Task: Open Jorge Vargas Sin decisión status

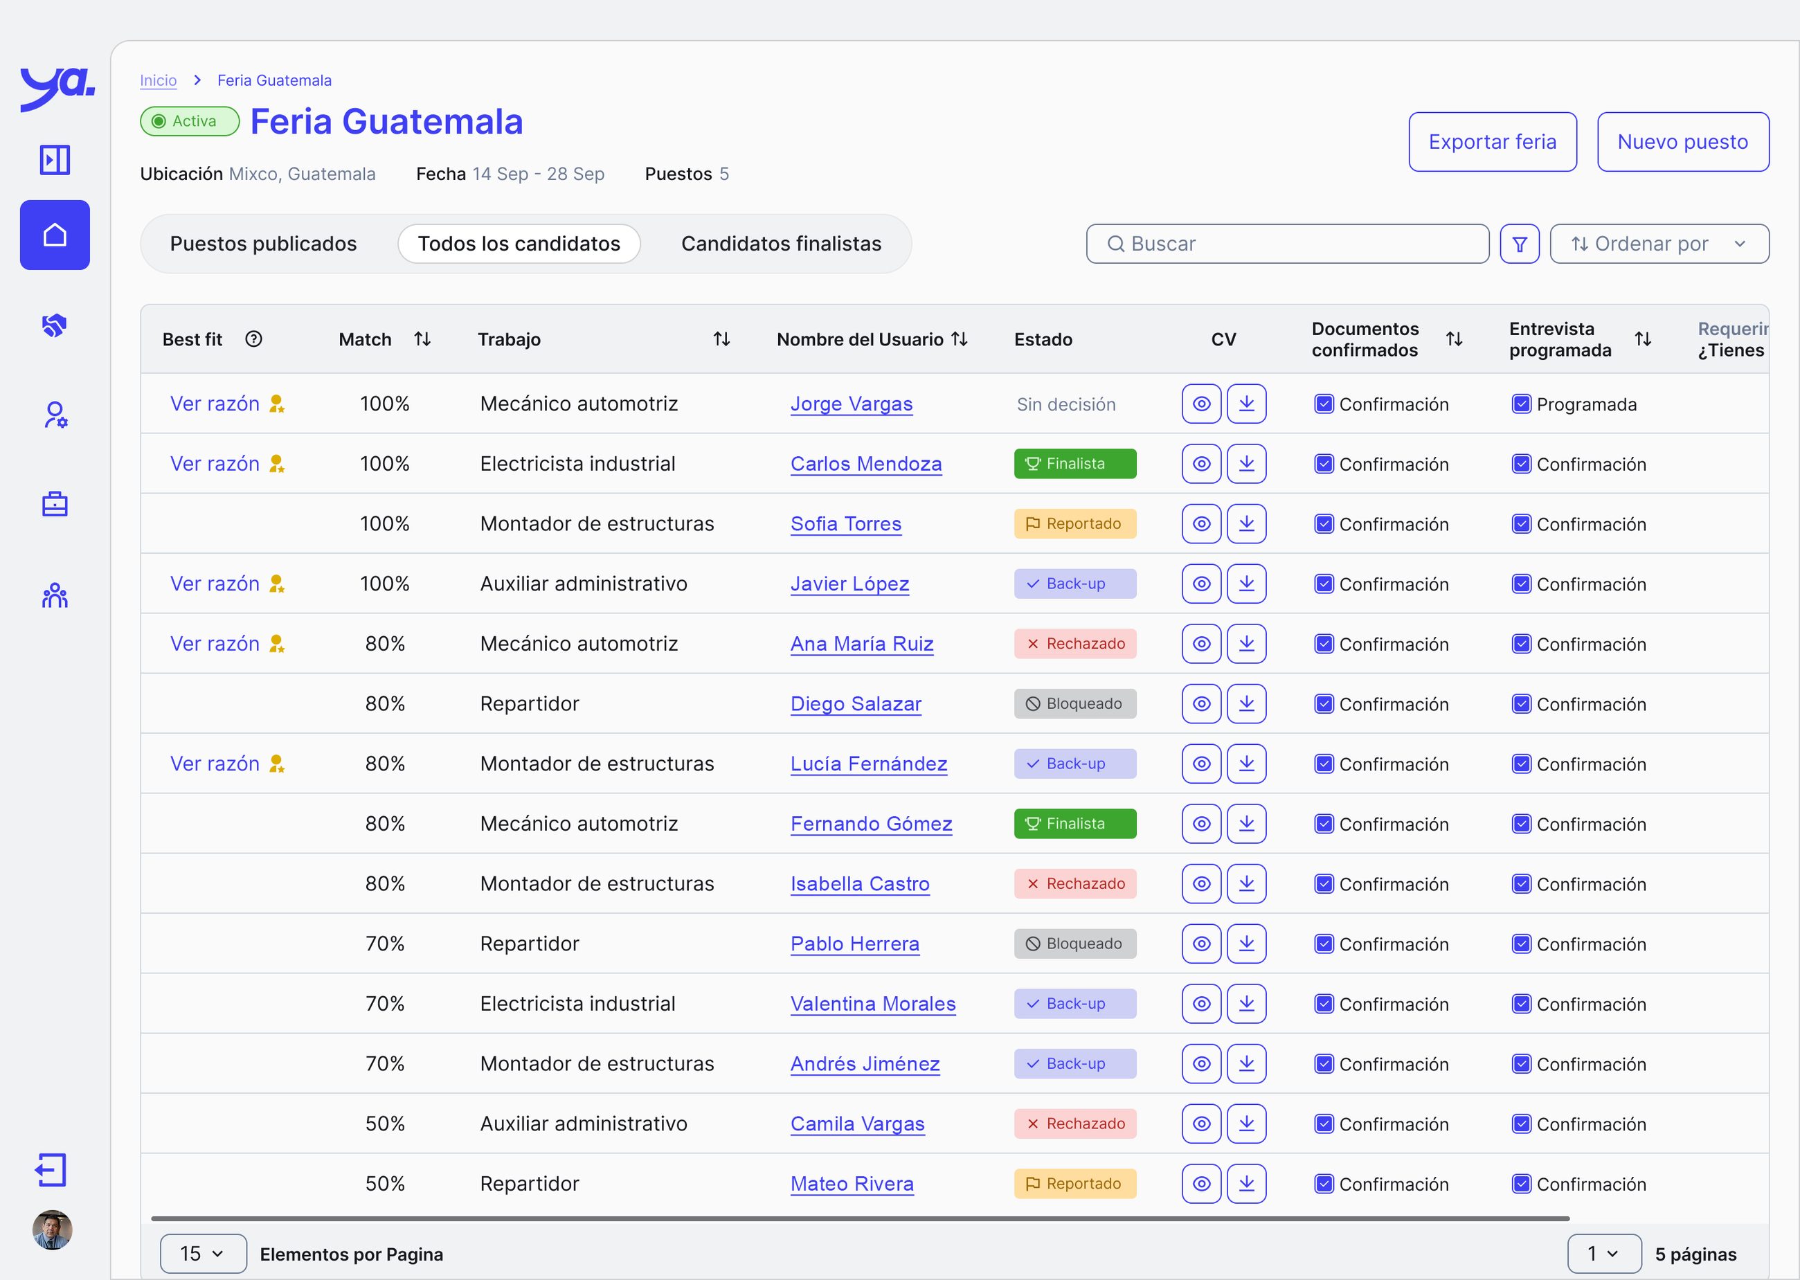Action: (x=1065, y=404)
